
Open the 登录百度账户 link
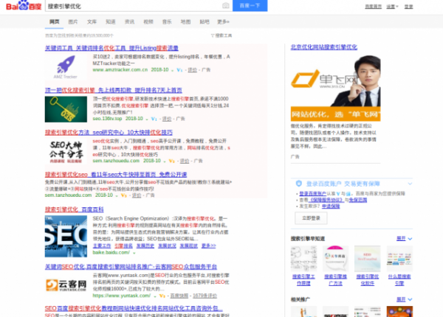point(312,193)
